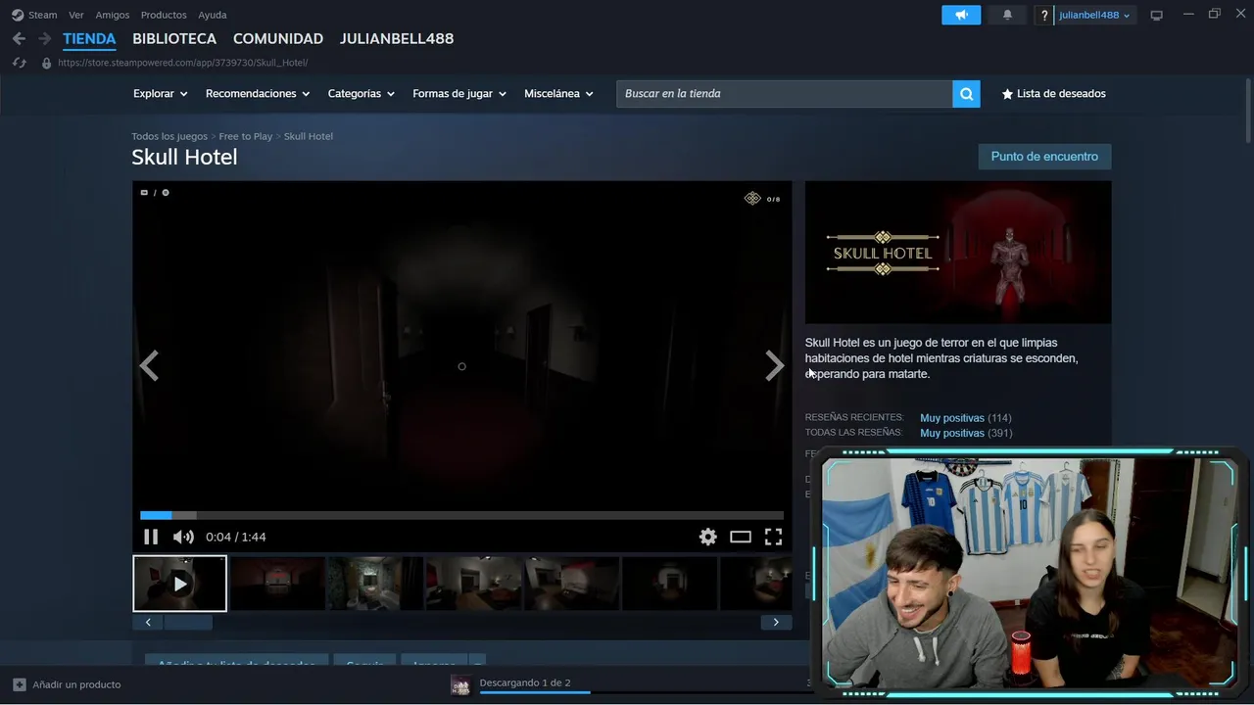
Task: Toggle theater mode for the video
Action: point(741,537)
